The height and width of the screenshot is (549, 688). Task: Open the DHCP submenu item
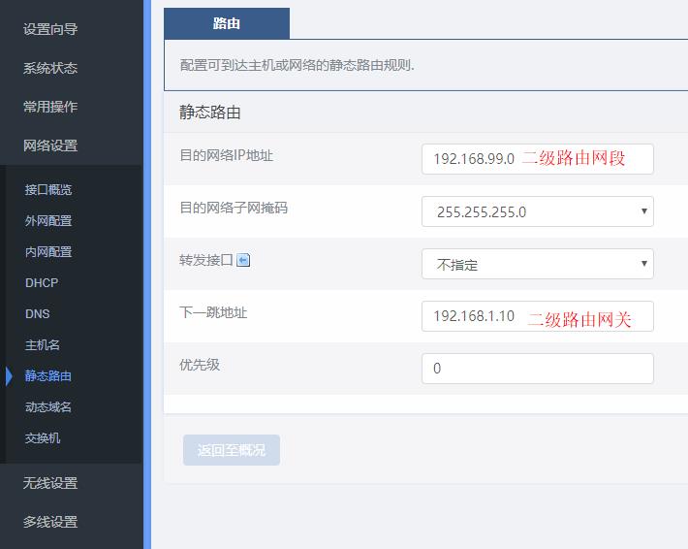click(x=42, y=283)
